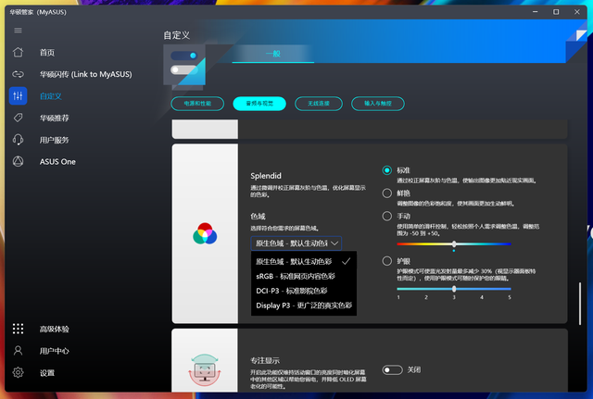Choose sRGB - 标准网页内容色彩 option

pos(304,276)
